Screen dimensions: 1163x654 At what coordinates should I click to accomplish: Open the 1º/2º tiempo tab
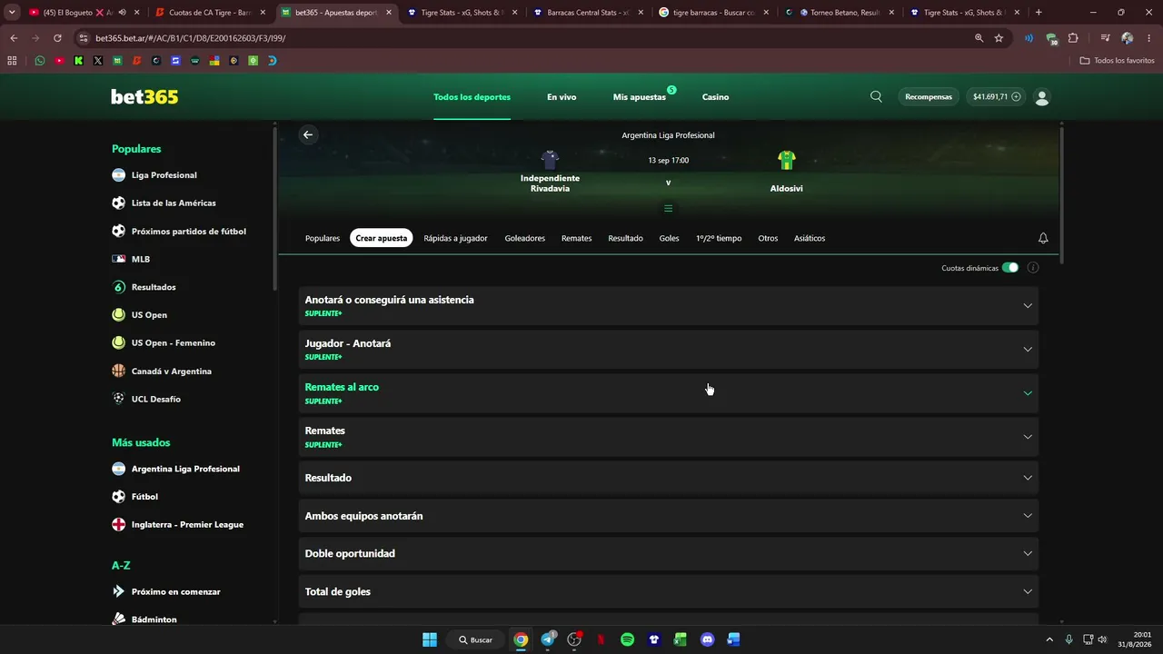click(x=719, y=238)
